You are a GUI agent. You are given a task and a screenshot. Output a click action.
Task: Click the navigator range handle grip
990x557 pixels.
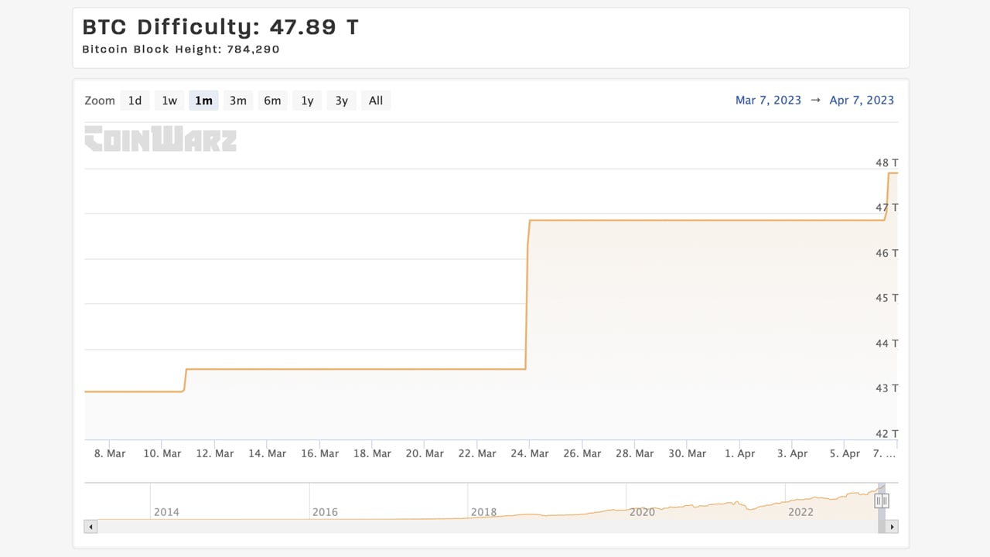point(881,501)
